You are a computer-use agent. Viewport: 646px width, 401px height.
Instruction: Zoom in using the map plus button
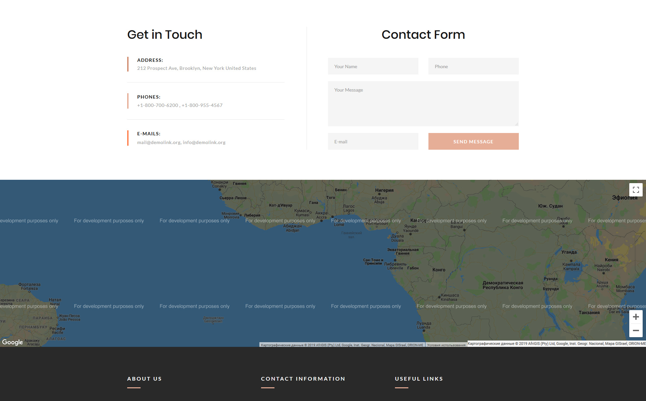point(636,317)
